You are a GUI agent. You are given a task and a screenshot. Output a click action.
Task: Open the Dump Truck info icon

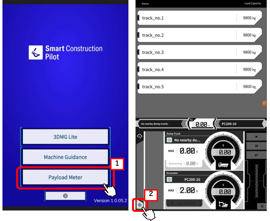pos(169,140)
